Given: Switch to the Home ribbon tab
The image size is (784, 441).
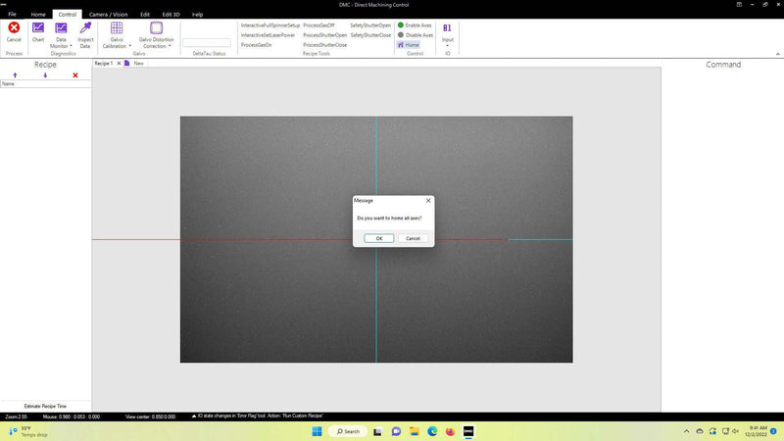Looking at the screenshot, I should click(38, 15).
